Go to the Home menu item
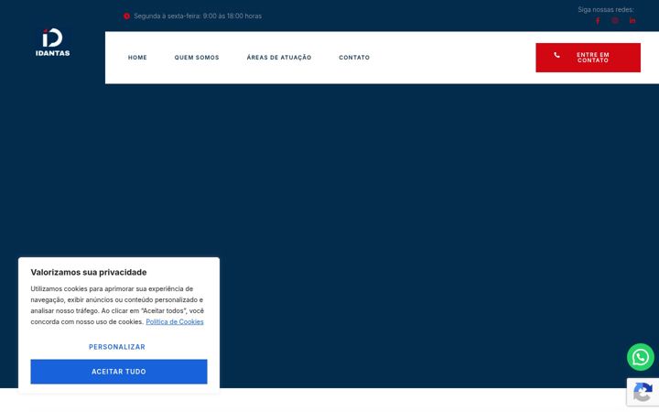 point(137,58)
